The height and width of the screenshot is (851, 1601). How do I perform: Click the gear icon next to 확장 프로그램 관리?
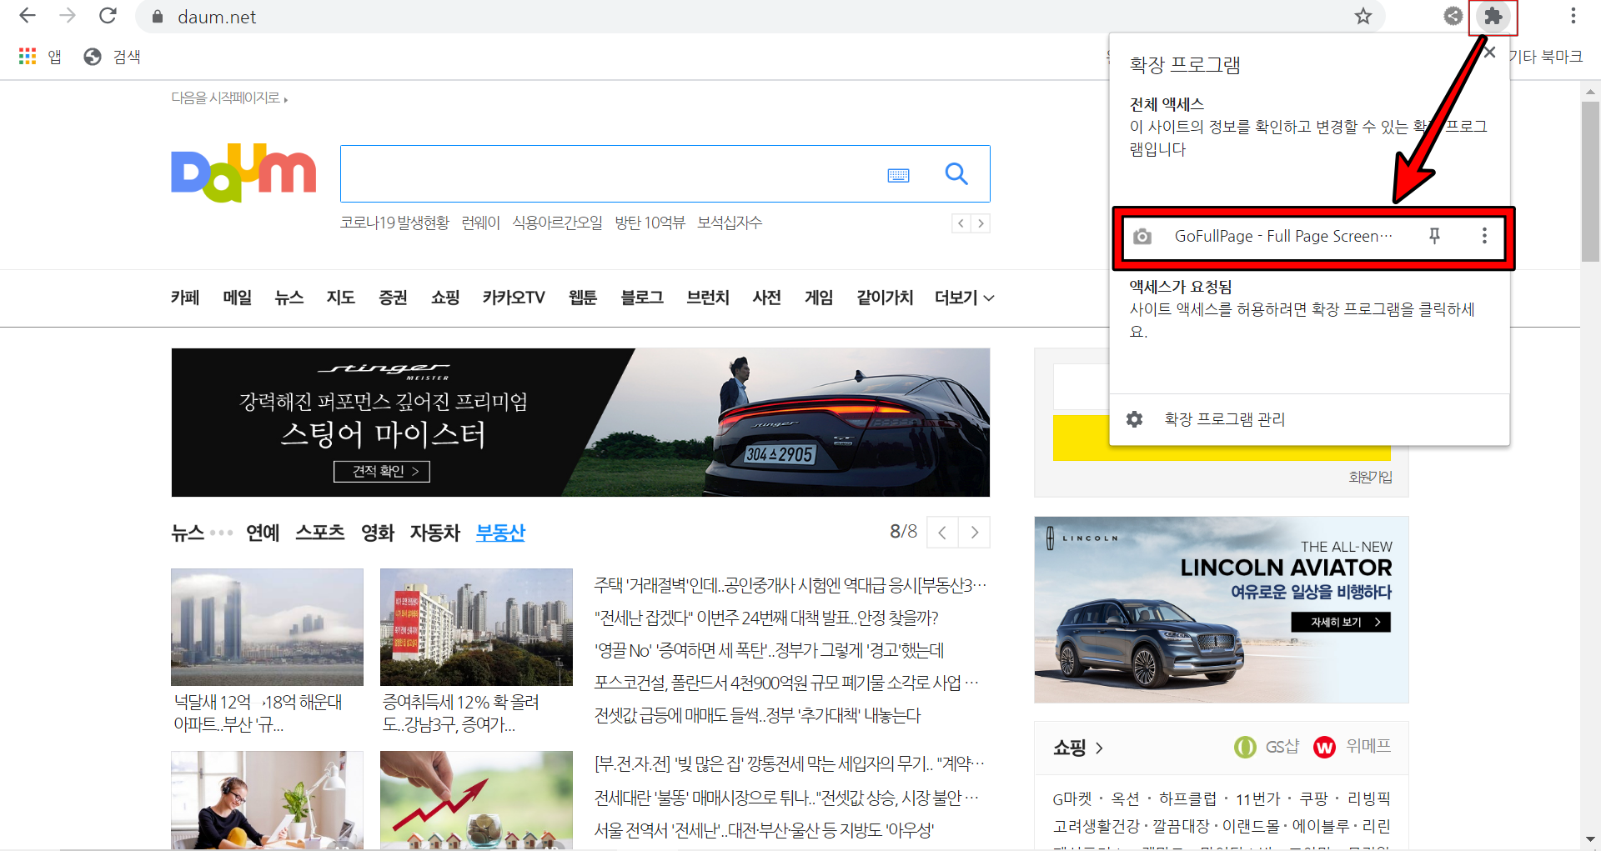point(1135,419)
